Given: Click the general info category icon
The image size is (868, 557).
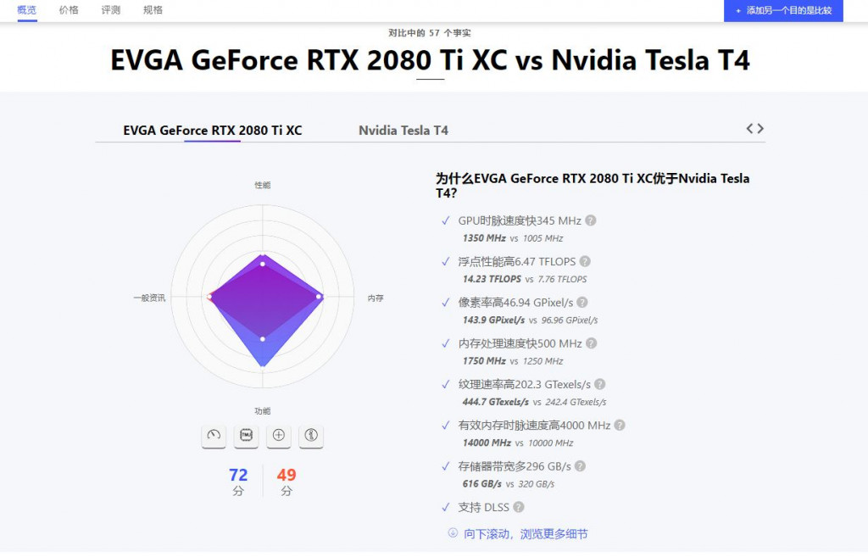Looking at the screenshot, I should (x=311, y=435).
